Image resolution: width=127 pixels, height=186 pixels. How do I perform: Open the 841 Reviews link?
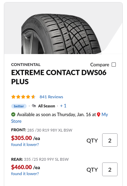click(51, 97)
